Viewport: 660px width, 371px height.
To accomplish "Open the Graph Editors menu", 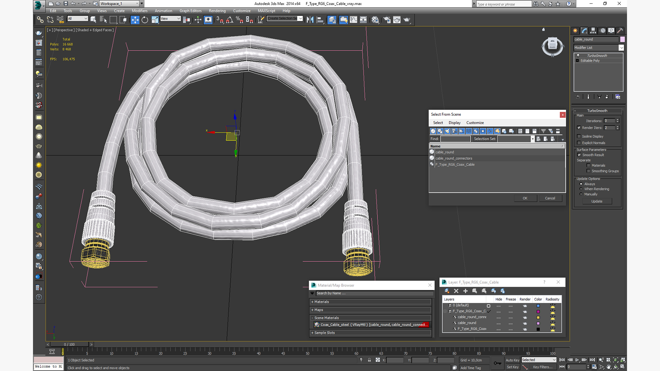I will pyautogui.click(x=190, y=11).
